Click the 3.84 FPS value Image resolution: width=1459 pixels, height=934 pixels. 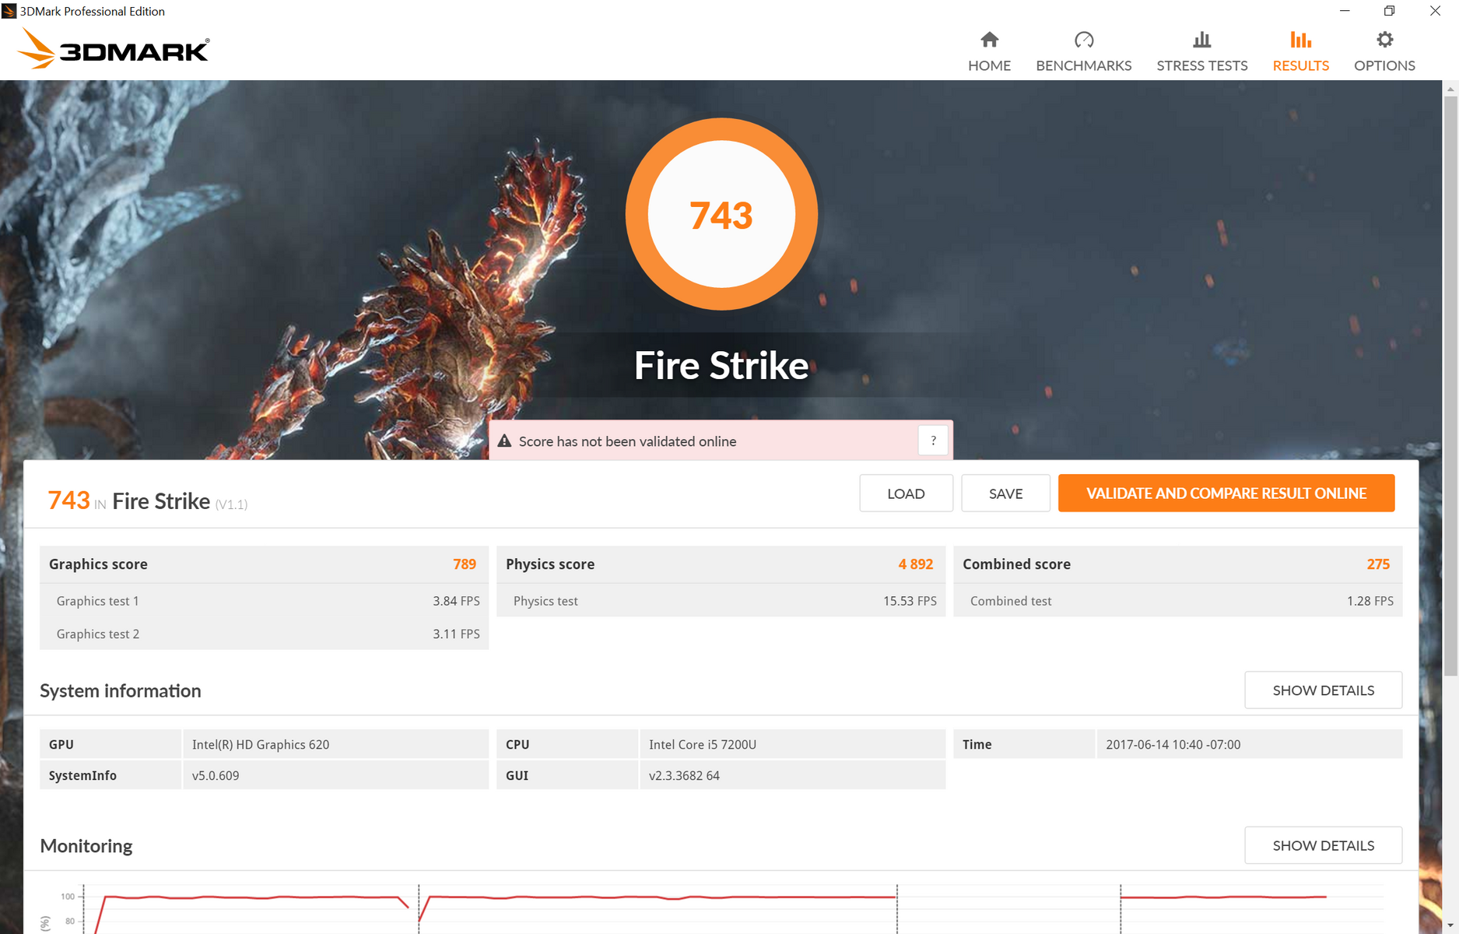[x=456, y=601]
